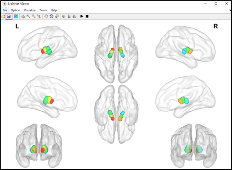Activate the 3D rotate tool

(x=51, y=16)
